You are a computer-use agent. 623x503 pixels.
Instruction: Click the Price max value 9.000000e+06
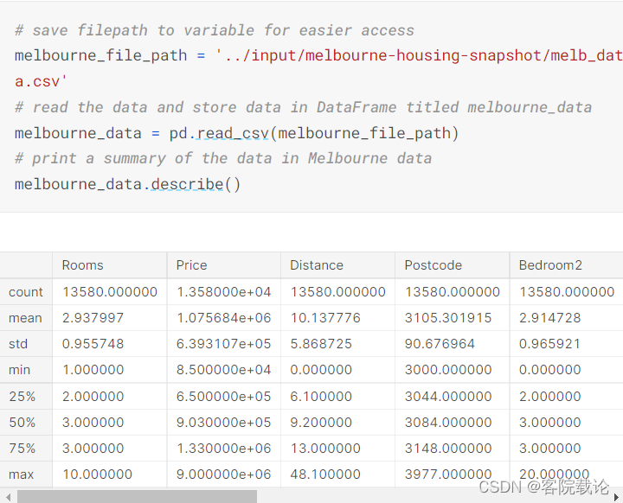tap(224, 474)
